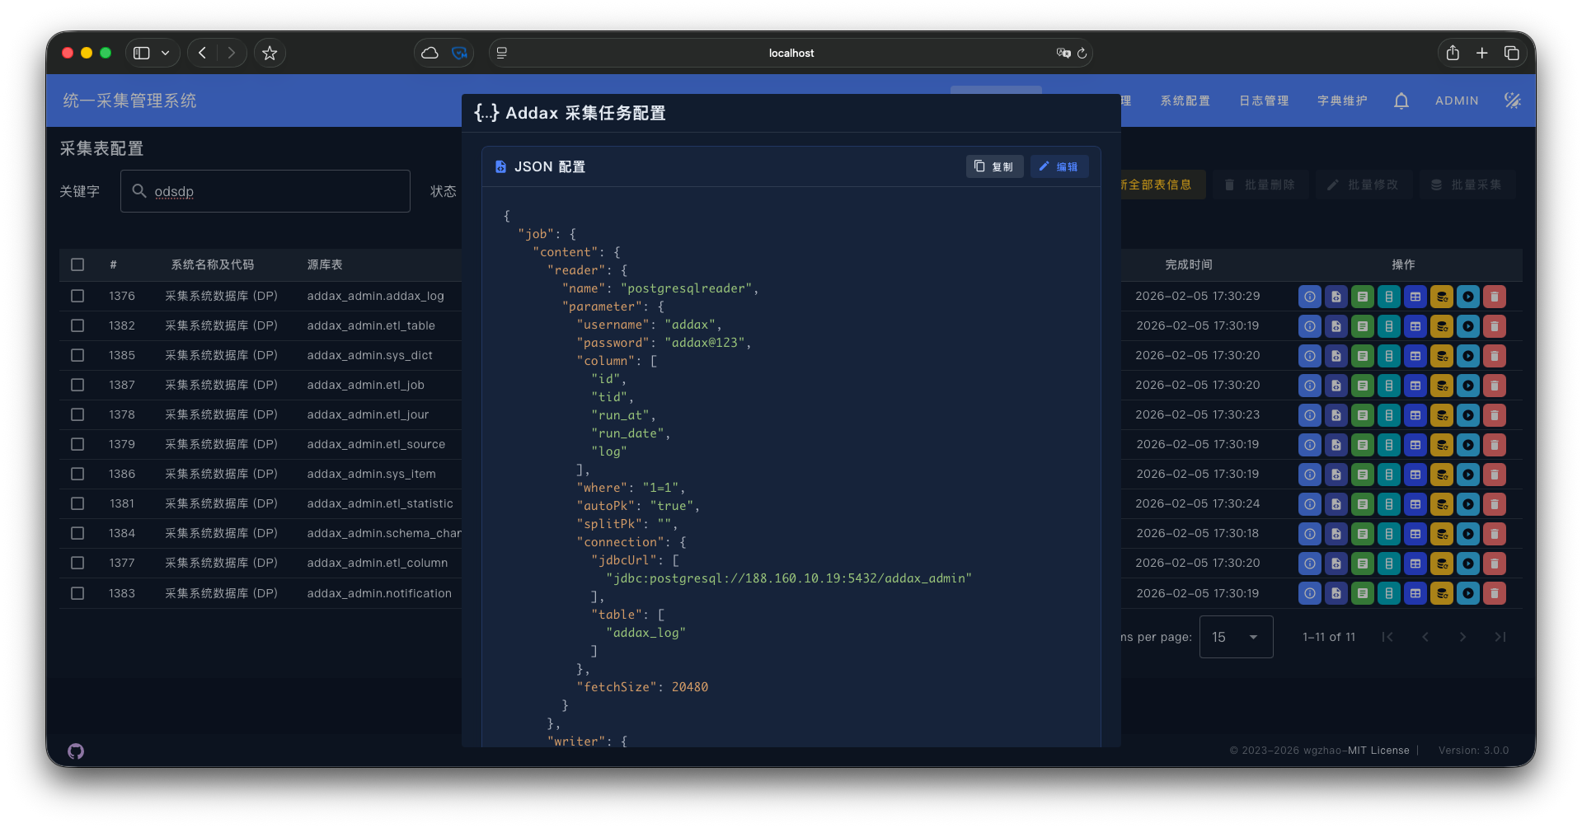Check the box for row 1376
Image resolution: width=1582 pixels, height=828 pixels.
click(77, 296)
